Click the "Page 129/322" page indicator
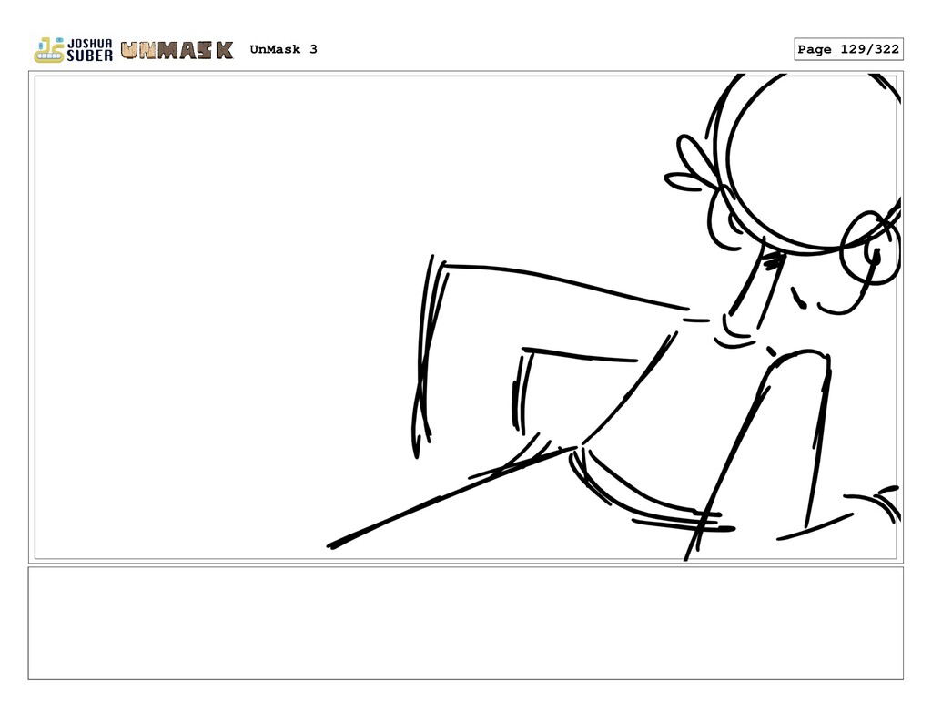This screenshot has width=932, height=722. (848, 49)
